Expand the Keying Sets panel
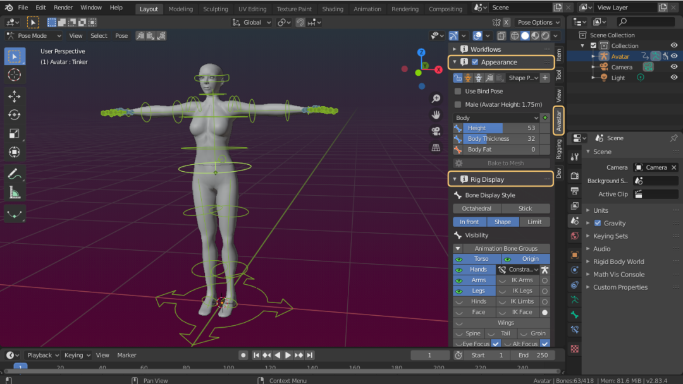This screenshot has height=384, width=683. click(x=610, y=236)
